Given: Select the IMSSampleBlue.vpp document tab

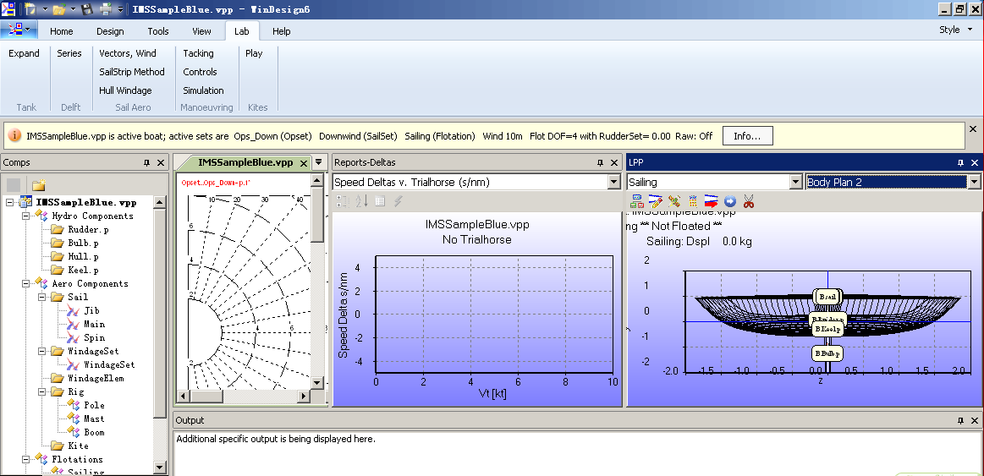Looking at the screenshot, I should [245, 162].
